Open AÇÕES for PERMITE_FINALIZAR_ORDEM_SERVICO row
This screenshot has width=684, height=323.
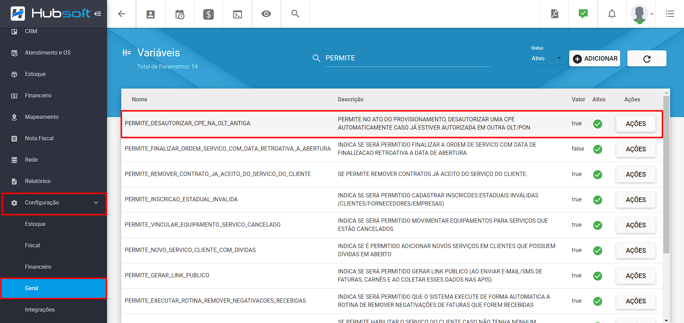[x=636, y=149]
